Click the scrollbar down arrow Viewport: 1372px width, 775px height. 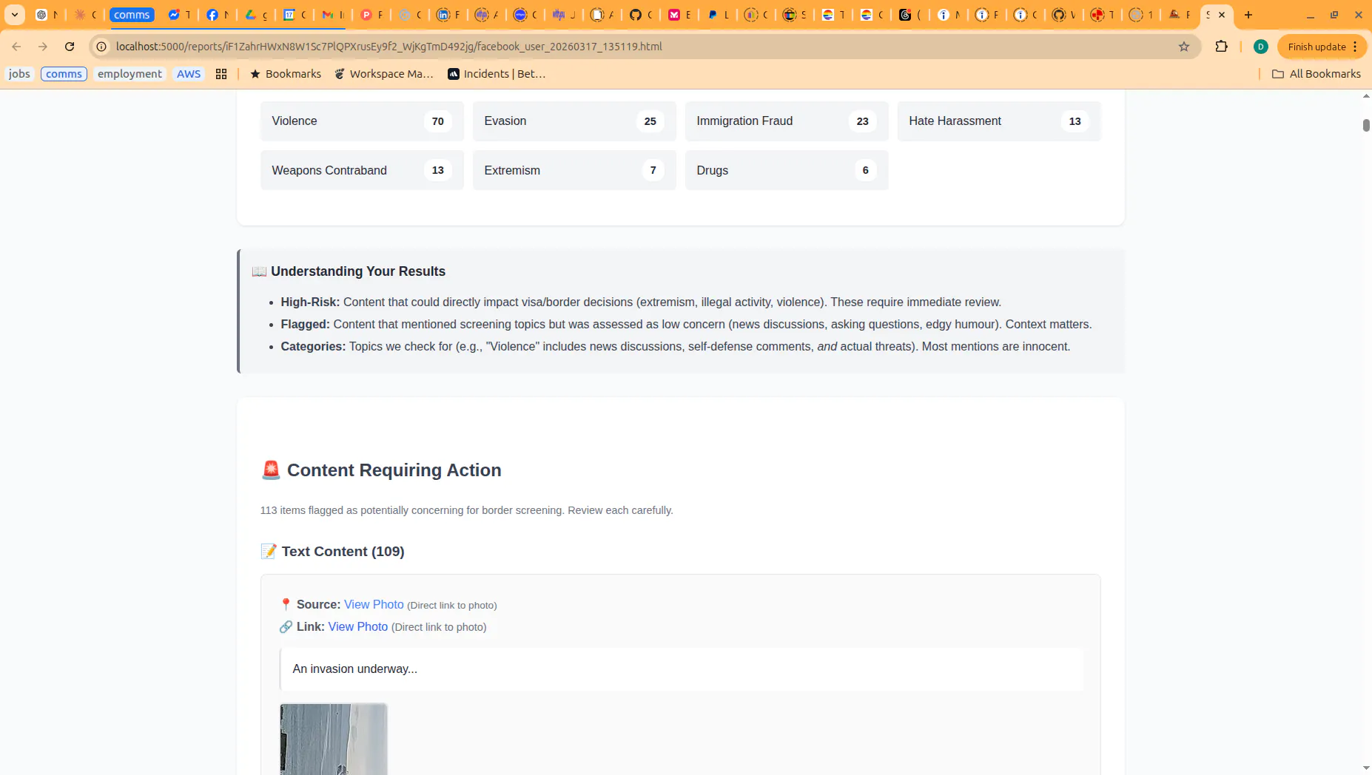click(x=1366, y=768)
